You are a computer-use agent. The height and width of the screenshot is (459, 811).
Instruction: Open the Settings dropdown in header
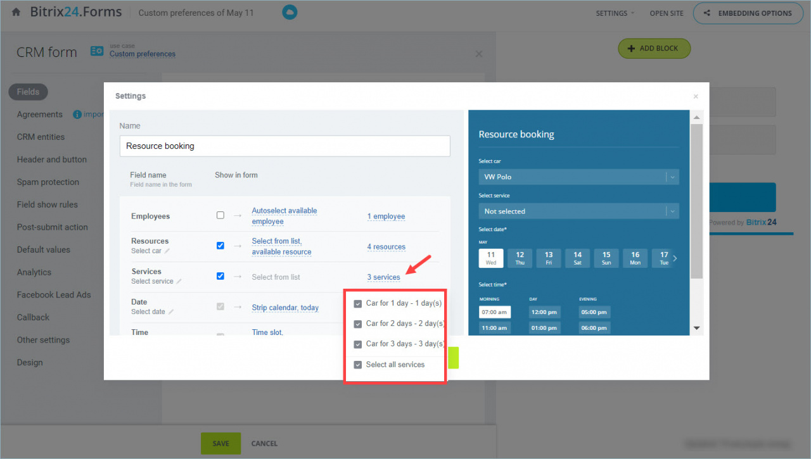(x=615, y=13)
